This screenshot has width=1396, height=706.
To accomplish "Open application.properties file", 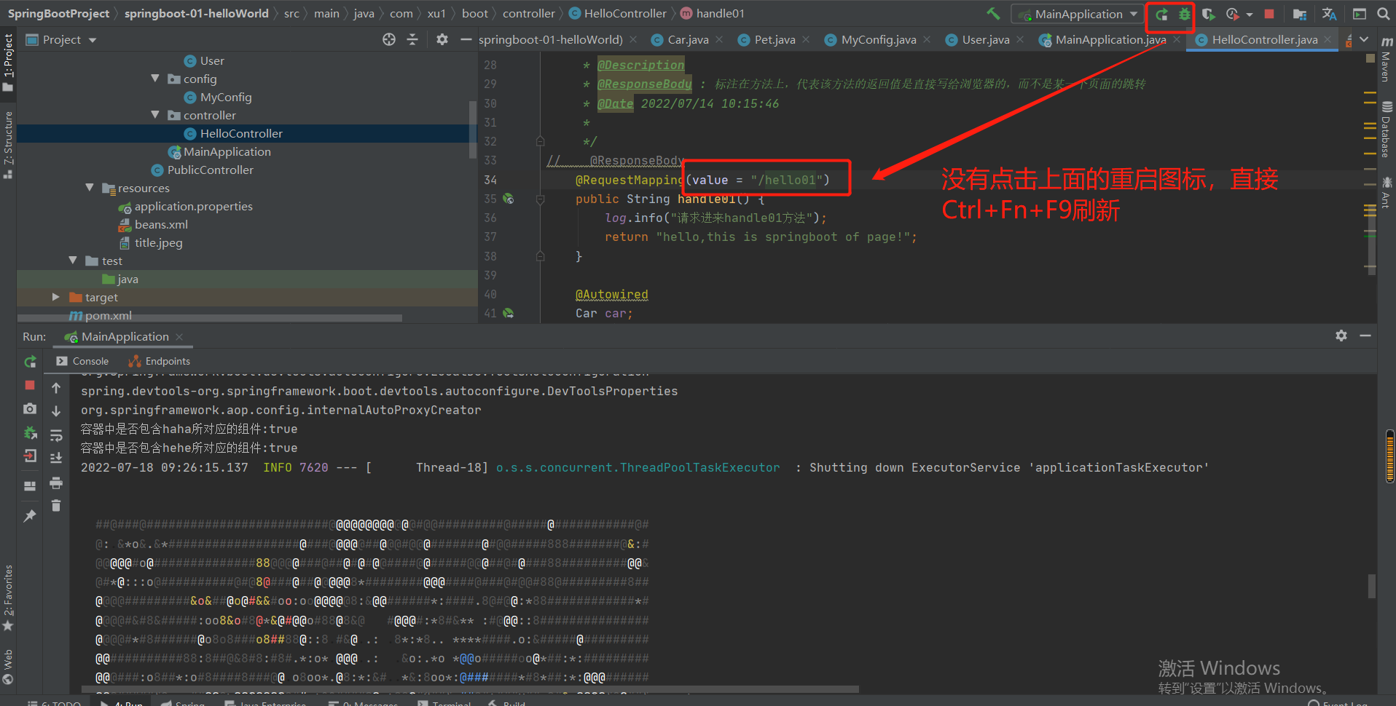I will 193,206.
